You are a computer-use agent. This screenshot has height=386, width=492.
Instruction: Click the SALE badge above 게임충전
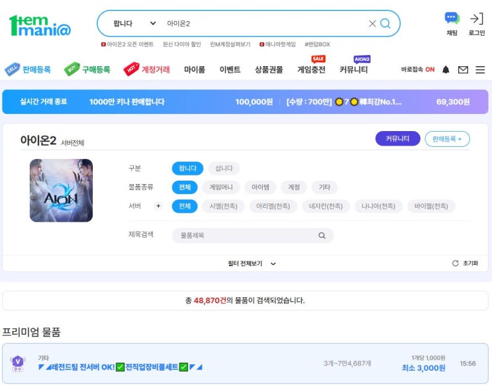(318, 59)
